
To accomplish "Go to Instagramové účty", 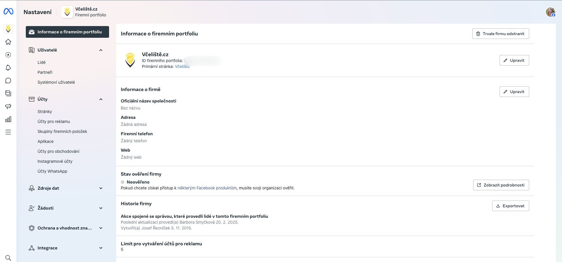I will pos(55,161).
